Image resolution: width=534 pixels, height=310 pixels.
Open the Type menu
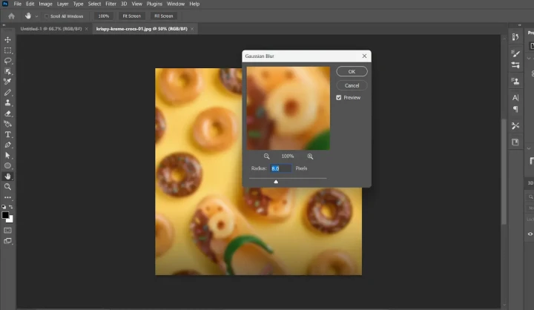[x=78, y=4]
